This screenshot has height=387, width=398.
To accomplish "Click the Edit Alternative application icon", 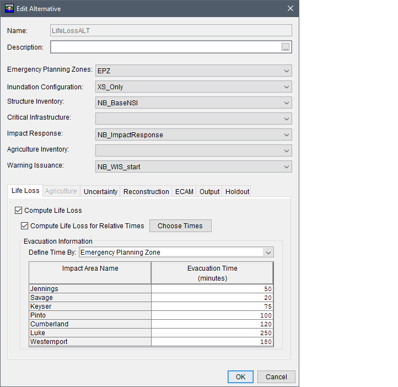I will pos(9,8).
